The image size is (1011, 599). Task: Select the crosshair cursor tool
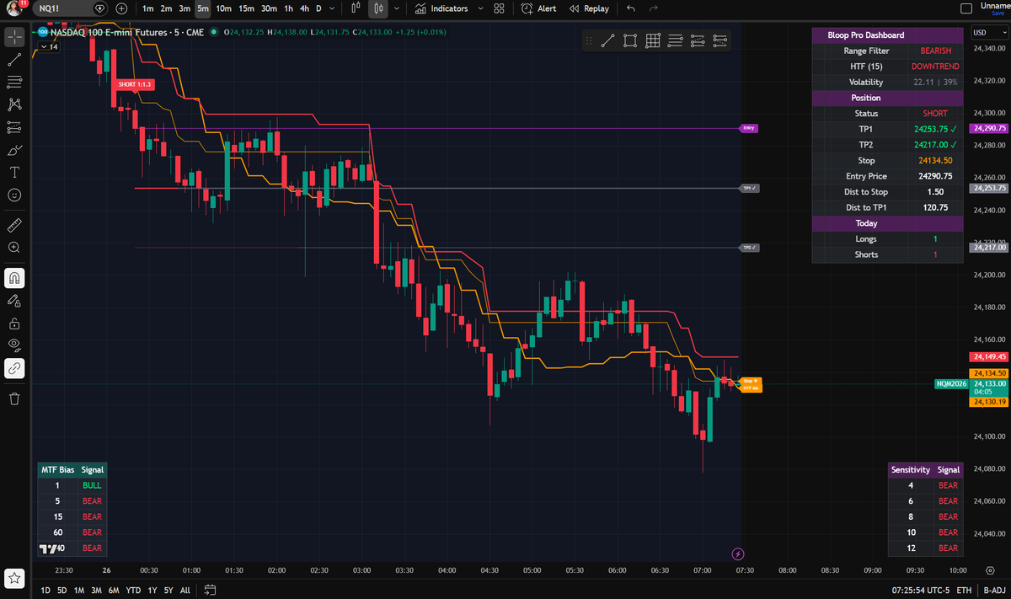pos(14,37)
